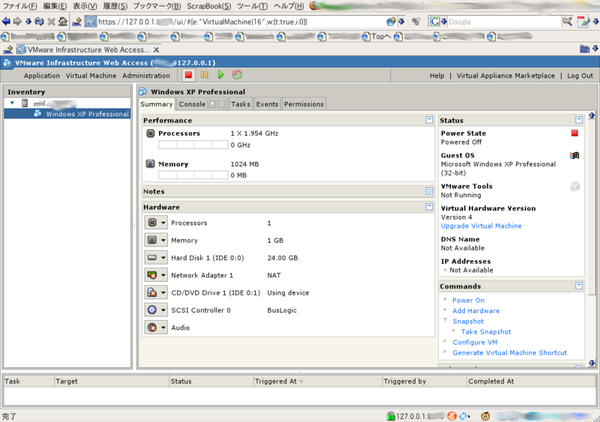600x422 pixels.
Task: Click the Google search magnifier icon
Action: [567, 22]
